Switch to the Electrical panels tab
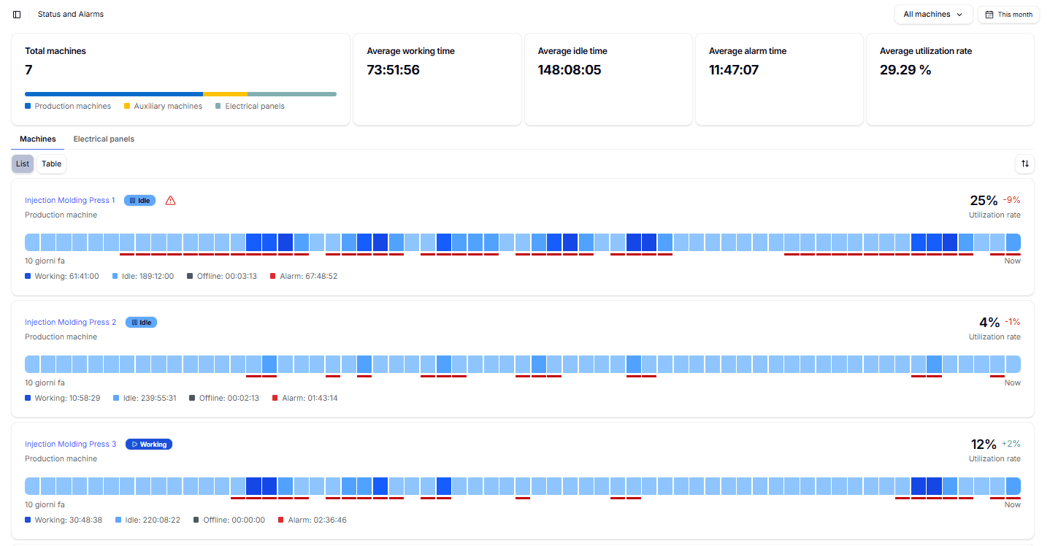Viewport: 1050px width, 546px height. tap(103, 139)
